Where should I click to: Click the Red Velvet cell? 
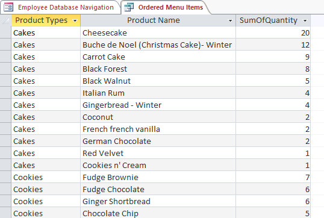click(x=158, y=153)
